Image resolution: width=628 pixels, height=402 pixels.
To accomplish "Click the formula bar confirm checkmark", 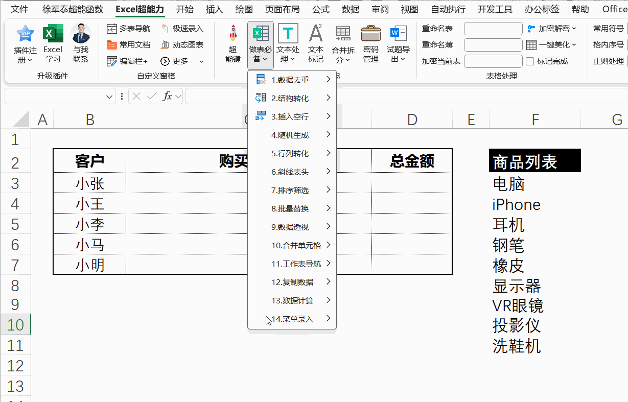I will (151, 96).
